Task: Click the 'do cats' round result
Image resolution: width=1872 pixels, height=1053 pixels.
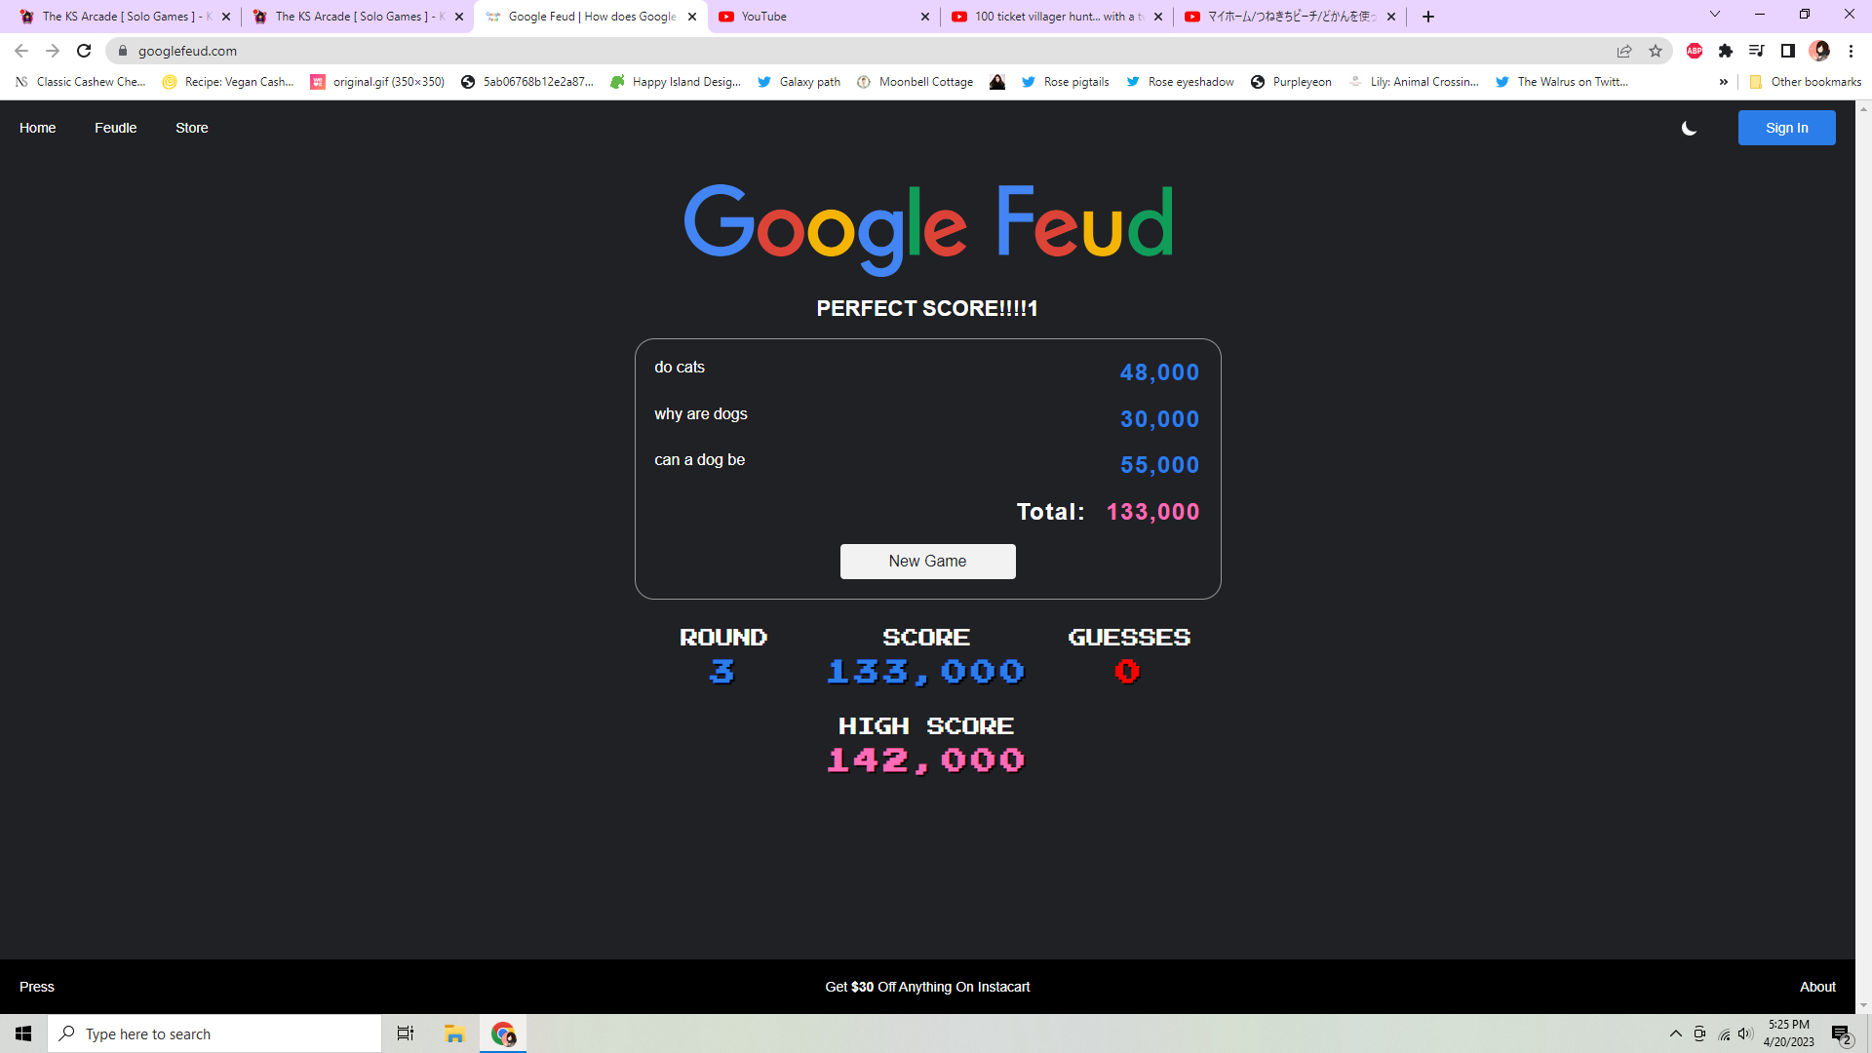Action: coord(927,370)
